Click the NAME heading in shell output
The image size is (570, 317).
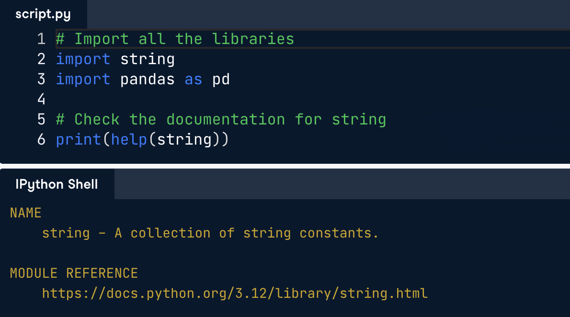[x=26, y=213]
